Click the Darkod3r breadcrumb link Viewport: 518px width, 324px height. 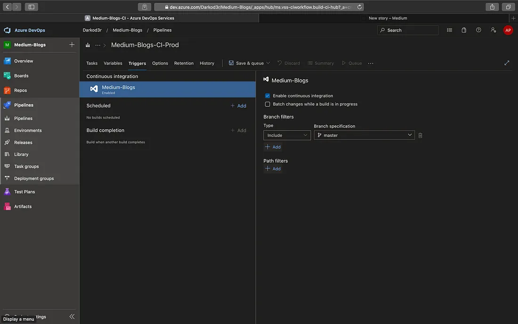click(92, 30)
